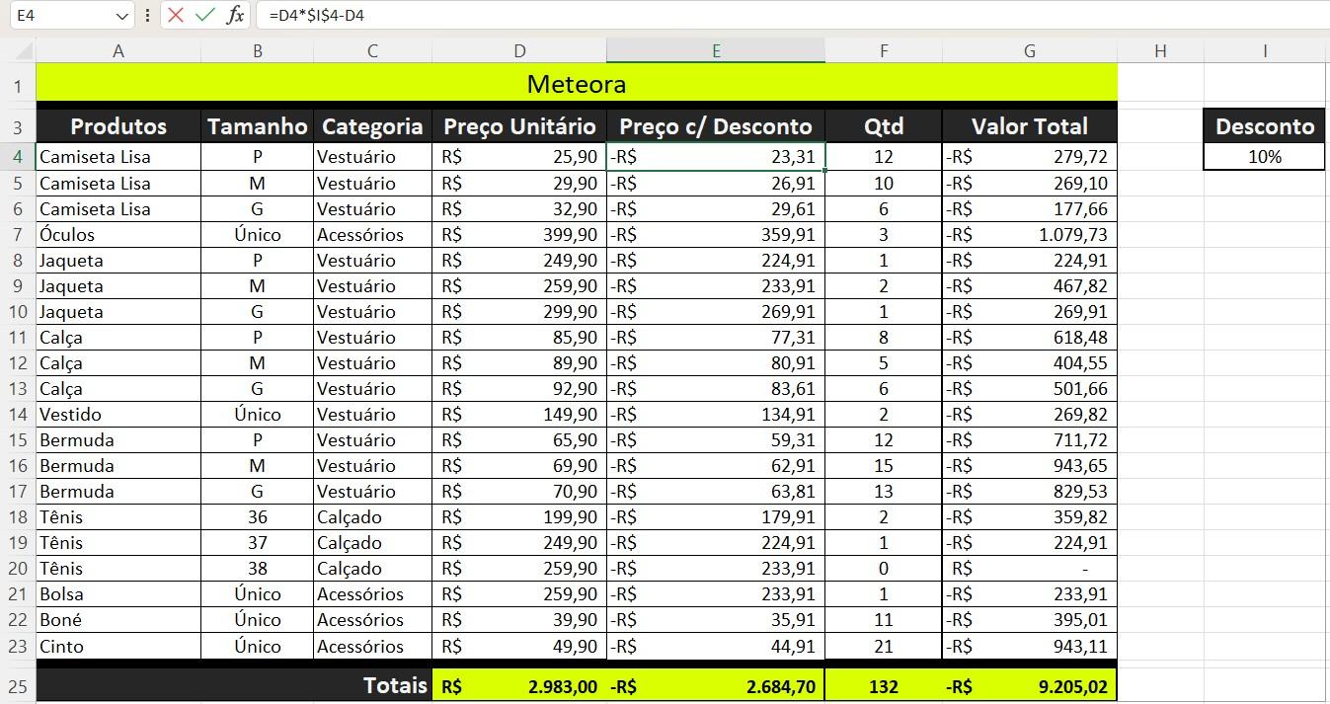Select the Cinto product cell
Screen dimensions: 1330x704
pyautogui.click(x=118, y=646)
